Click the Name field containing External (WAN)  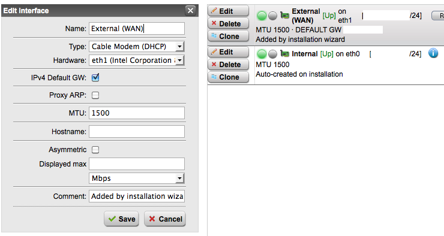pyautogui.click(x=137, y=29)
